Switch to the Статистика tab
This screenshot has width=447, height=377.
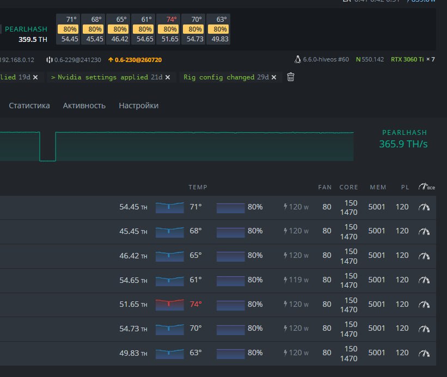click(29, 106)
